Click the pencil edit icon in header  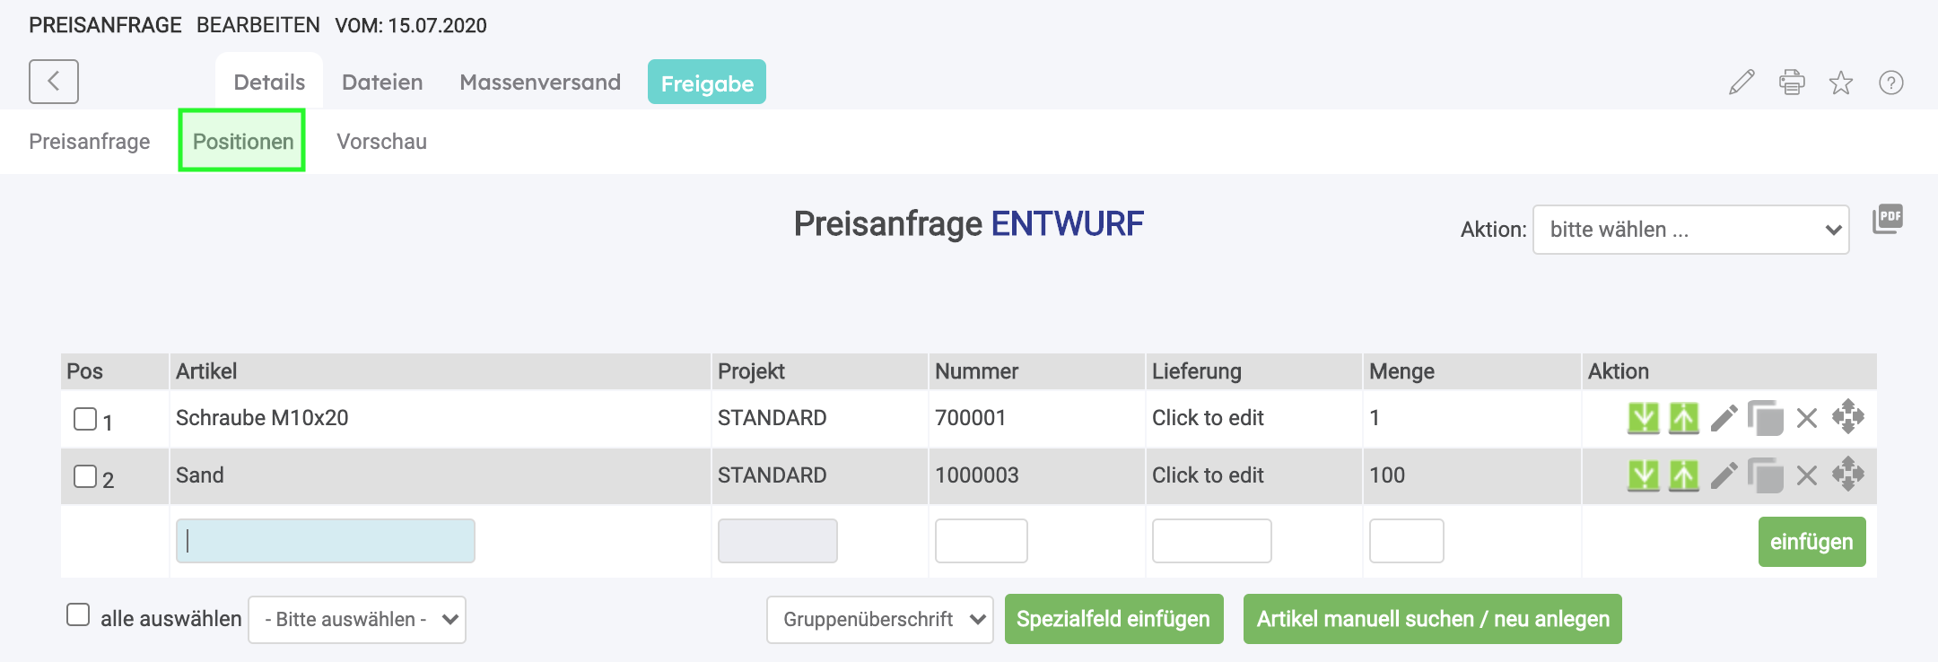pos(1742,83)
